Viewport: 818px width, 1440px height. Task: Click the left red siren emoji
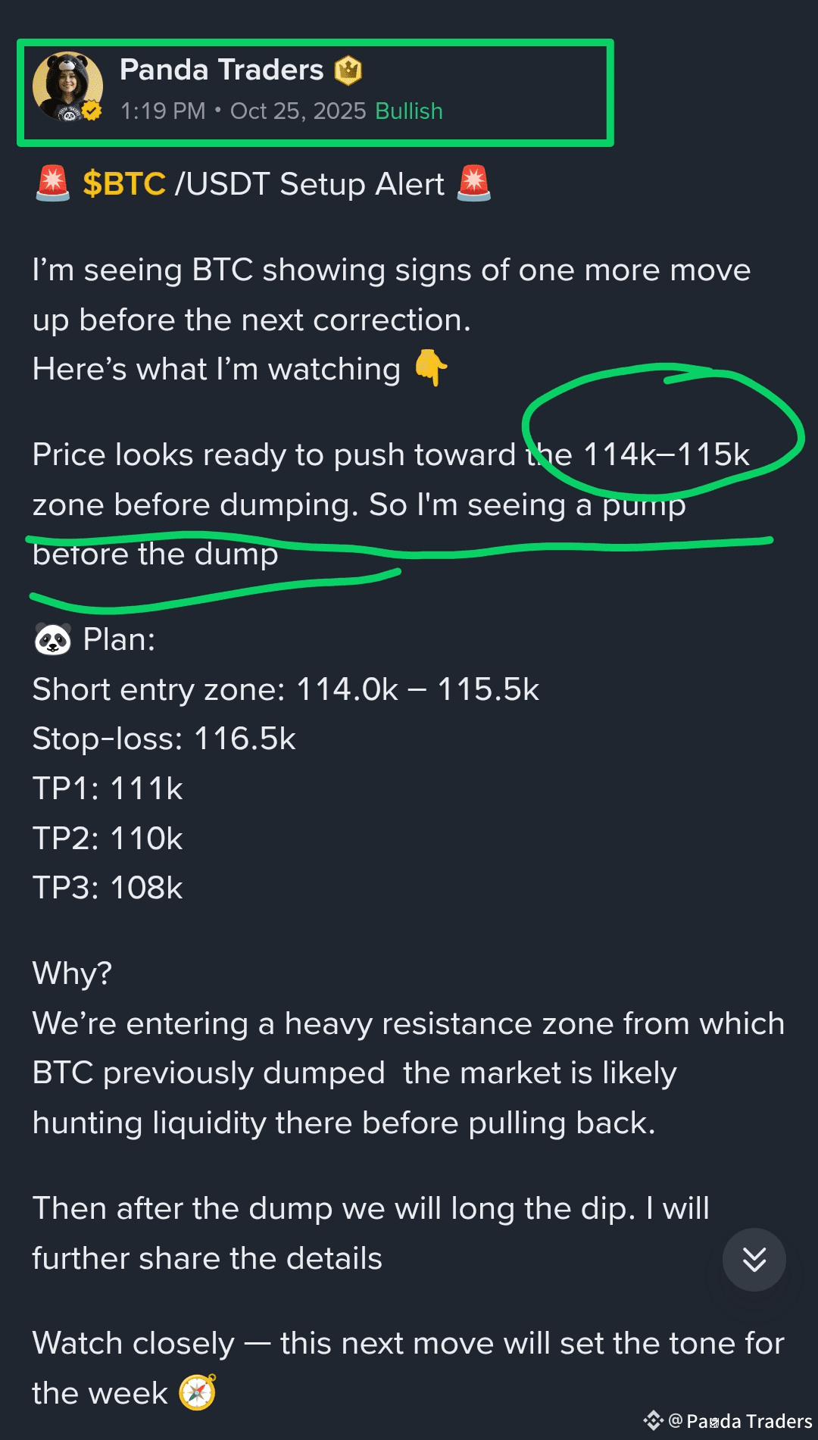(53, 184)
